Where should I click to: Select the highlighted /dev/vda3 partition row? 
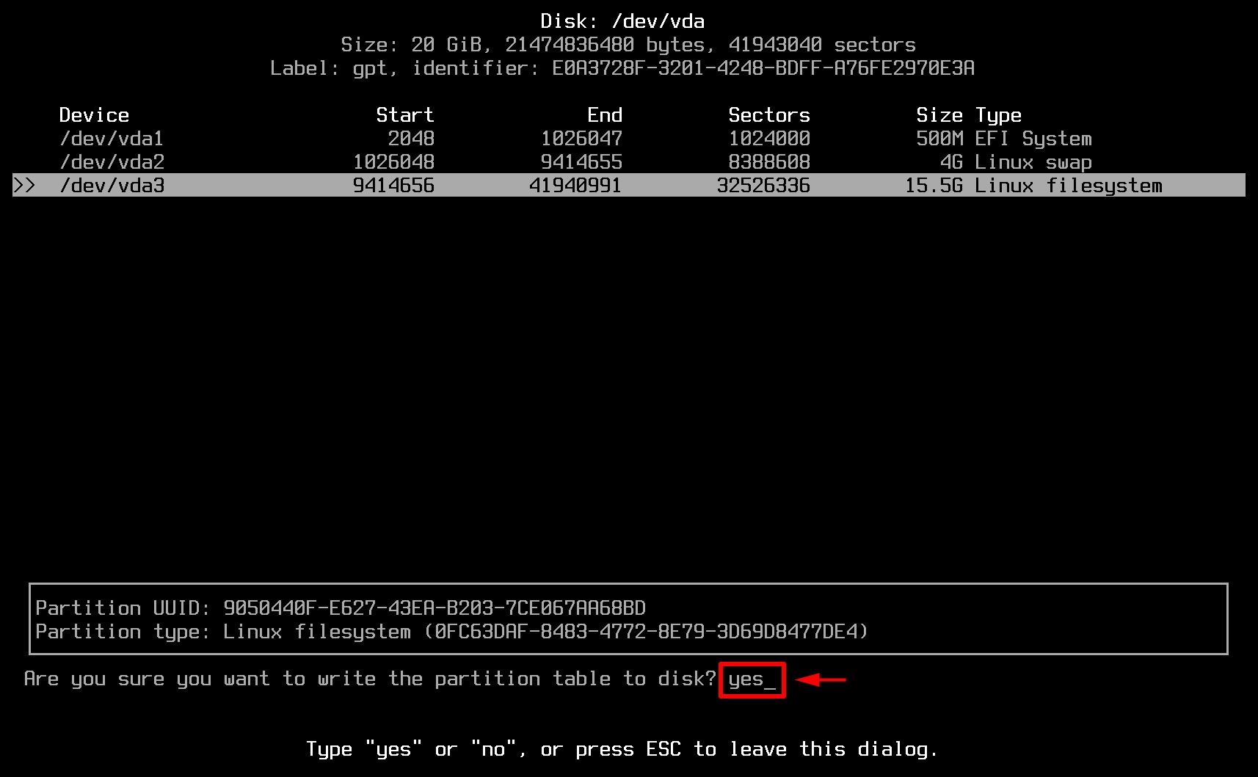coord(629,185)
